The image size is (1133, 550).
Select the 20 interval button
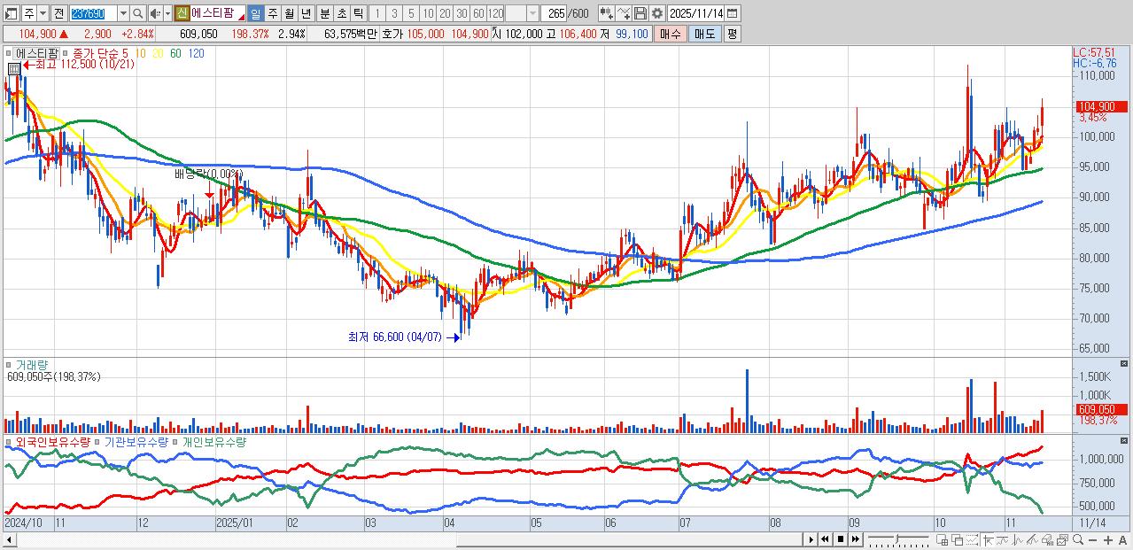tap(445, 13)
